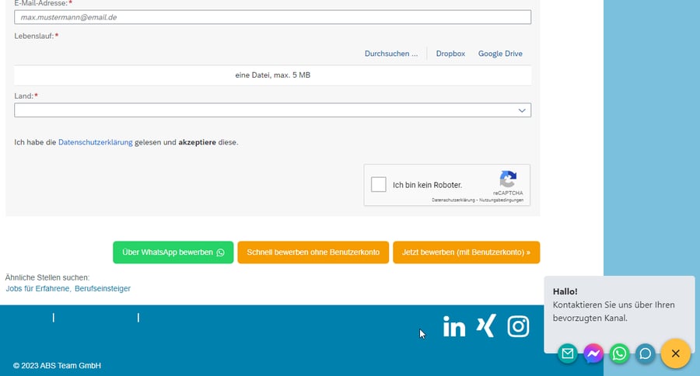Image resolution: width=700 pixels, height=376 pixels.
Task: Click 'Durchsuchen ...' to upload résumé
Action: click(391, 54)
